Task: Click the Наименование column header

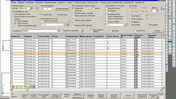Action: [x=72, y=36]
